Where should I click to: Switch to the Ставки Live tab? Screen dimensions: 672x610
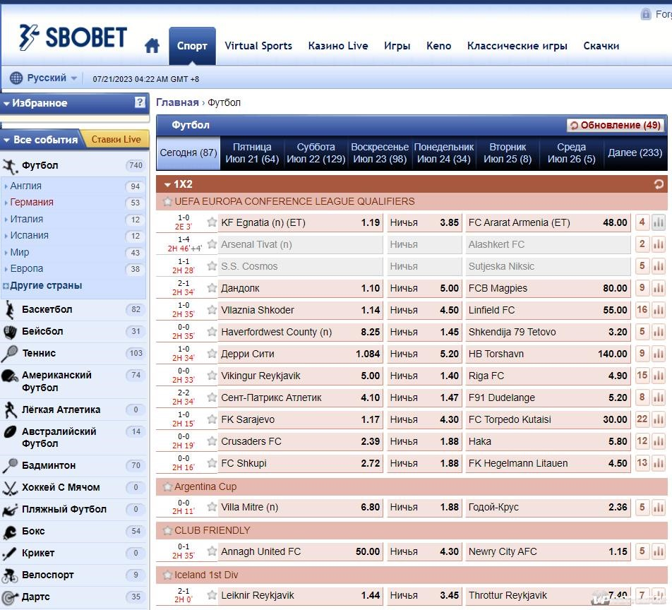click(x=116, y=139)
